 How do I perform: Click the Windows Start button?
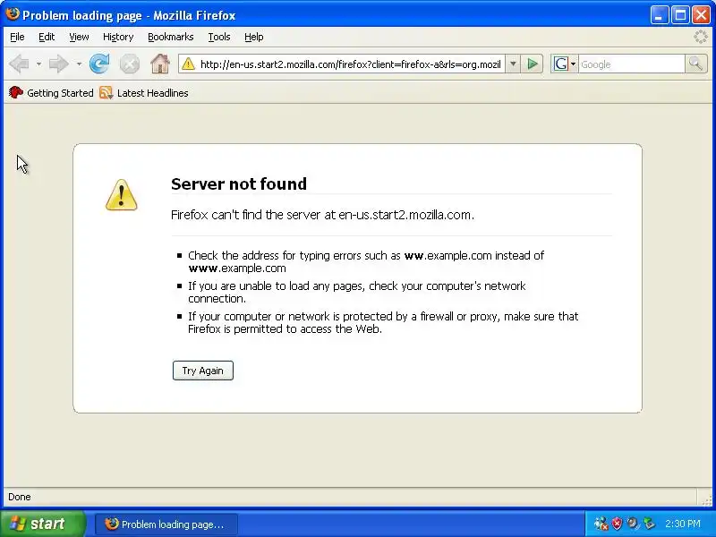43,524
